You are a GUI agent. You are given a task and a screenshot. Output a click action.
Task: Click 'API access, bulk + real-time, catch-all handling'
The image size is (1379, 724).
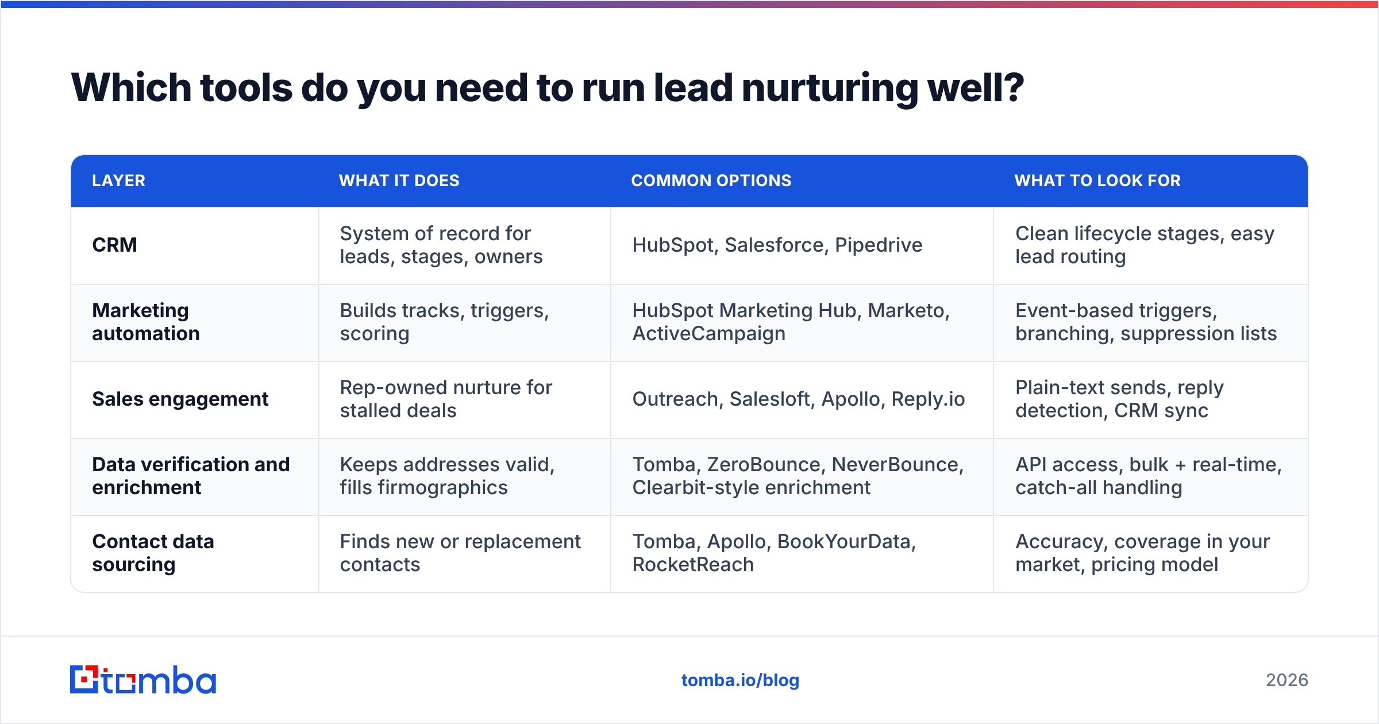click(1149, 476)
